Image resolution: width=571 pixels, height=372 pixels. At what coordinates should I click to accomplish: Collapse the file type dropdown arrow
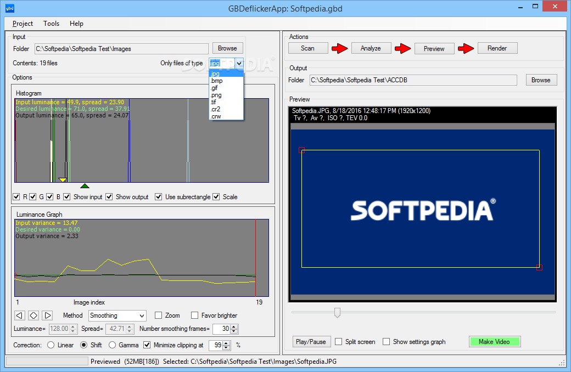coord(239,63)
